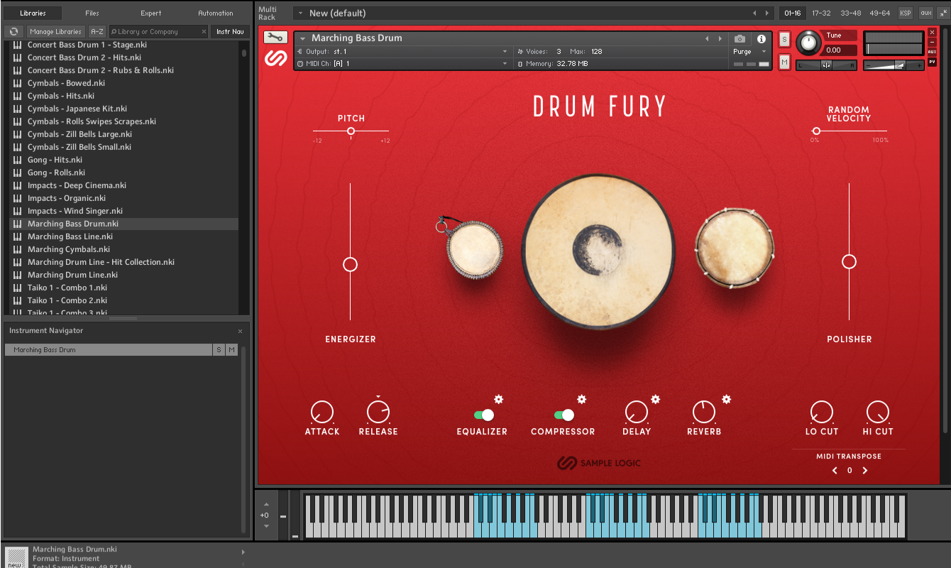Switch to the Files tab

(92, 13)
